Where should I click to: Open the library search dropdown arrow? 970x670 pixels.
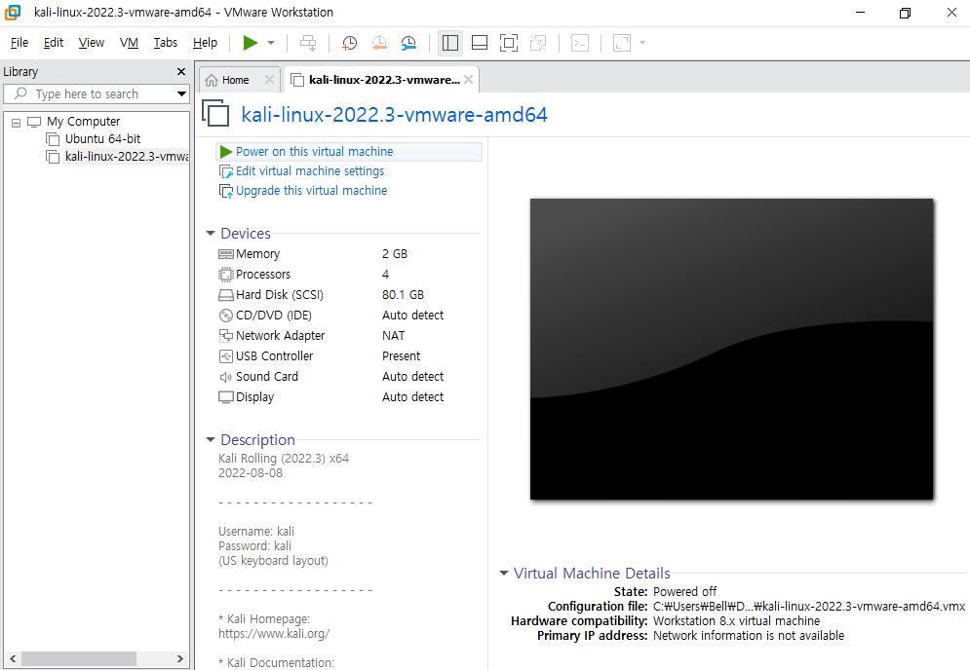pyautogui.click(x=181, y=93)
